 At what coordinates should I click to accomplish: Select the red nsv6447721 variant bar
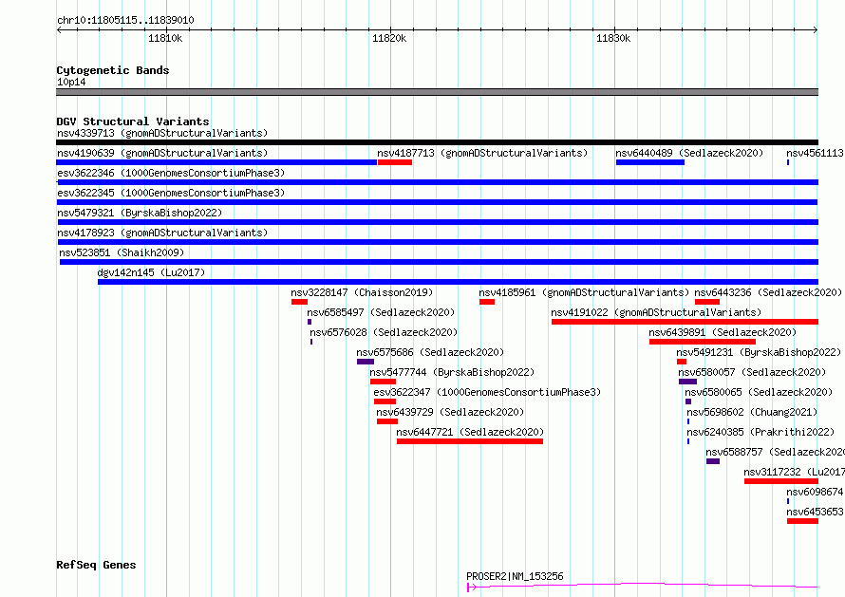pyautogui.click(x=470, y=441)
